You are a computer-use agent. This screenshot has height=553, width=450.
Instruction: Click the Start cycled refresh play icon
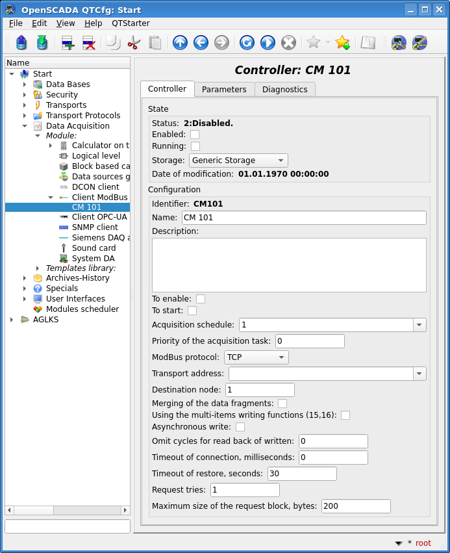coord(268,43)
